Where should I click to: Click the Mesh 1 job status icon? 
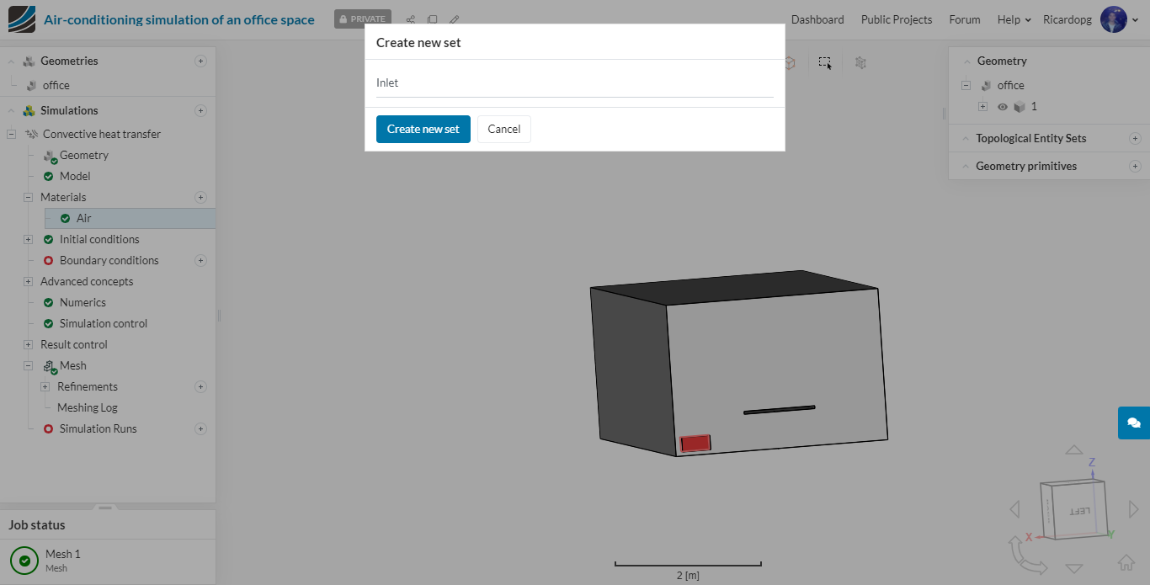coord(24,561)
